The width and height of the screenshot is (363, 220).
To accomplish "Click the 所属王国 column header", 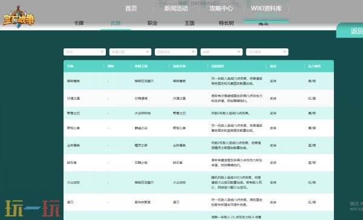I will click(x=141, y=66).
